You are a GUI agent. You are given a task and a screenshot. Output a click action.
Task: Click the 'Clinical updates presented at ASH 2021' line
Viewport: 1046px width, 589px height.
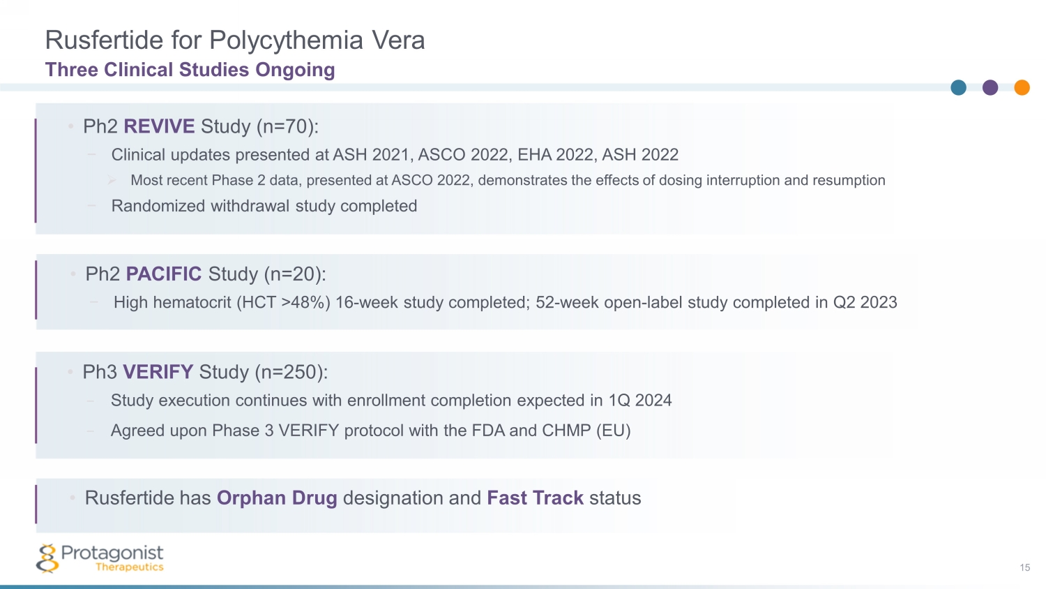click(x=395, y=155)
